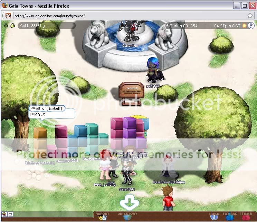257x222 pixels.
Task: Click the Gold 33851 g display
Action: coord(47,26)
